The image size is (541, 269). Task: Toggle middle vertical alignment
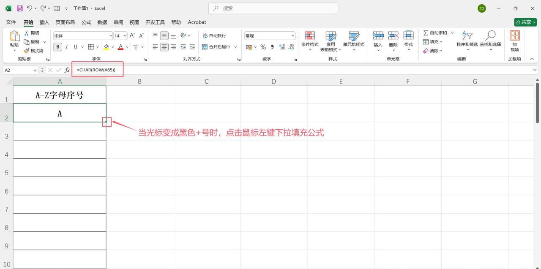tap(164, 35)
